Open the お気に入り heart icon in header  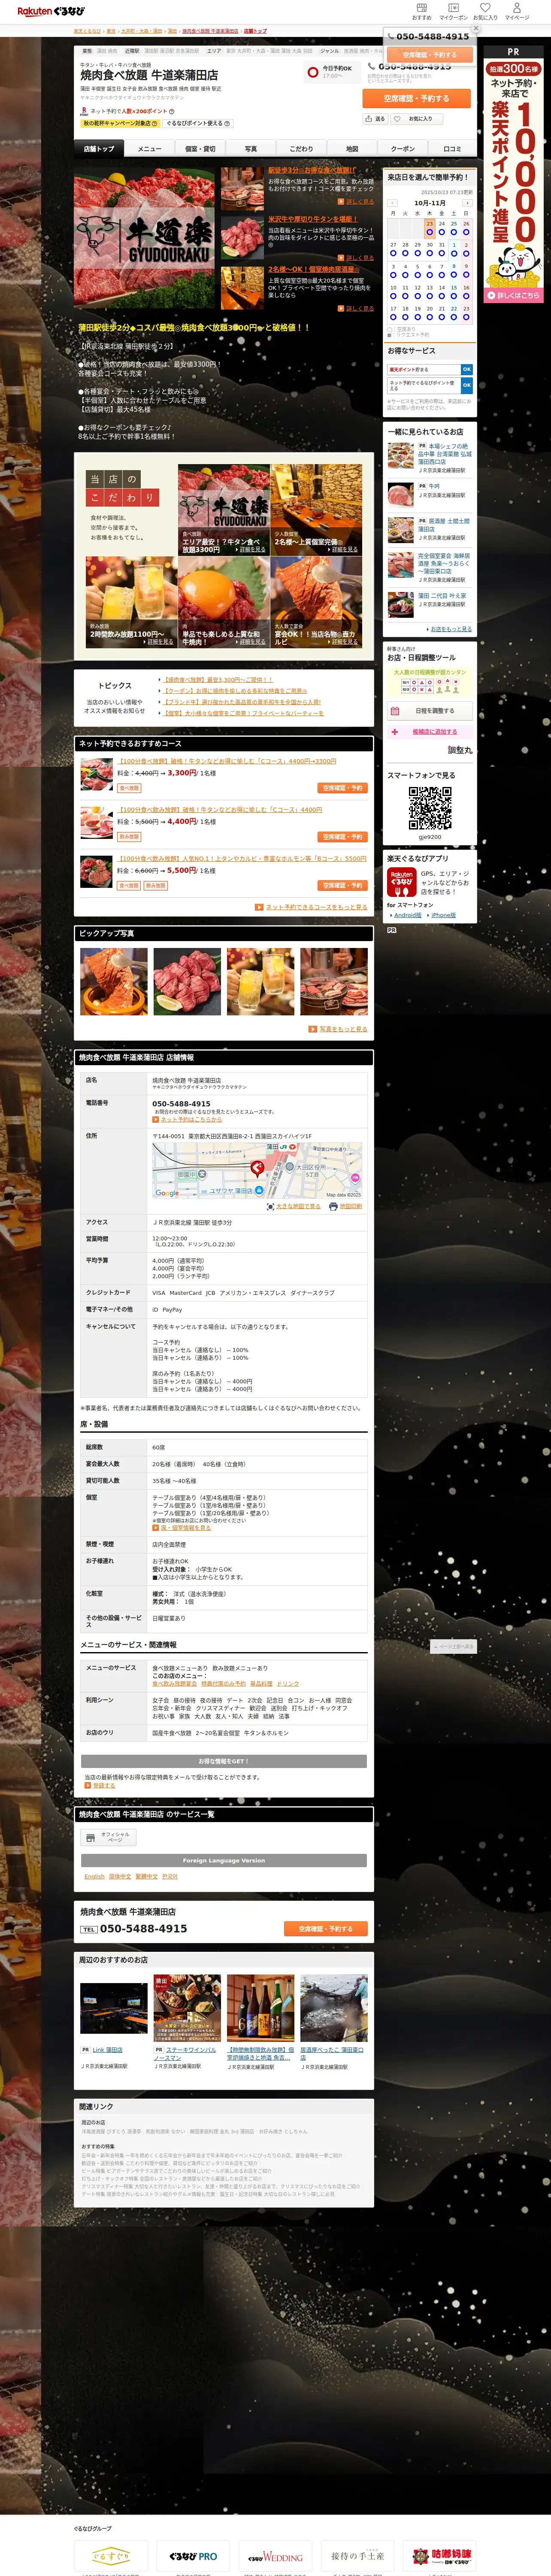coord(485,11)
